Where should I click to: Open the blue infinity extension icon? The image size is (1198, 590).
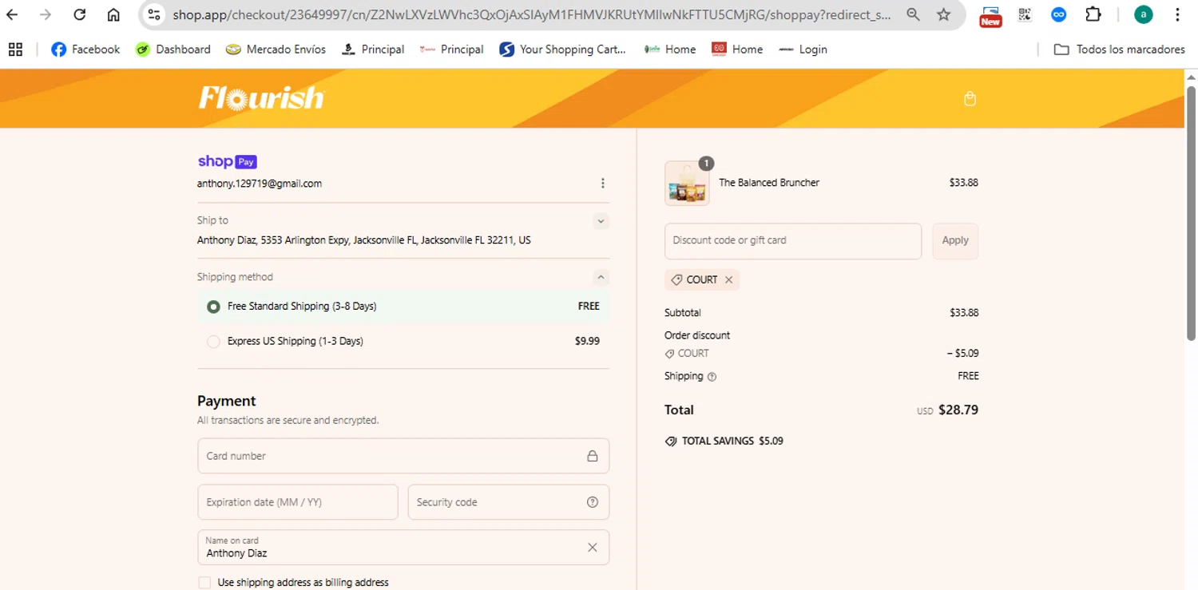tap(1058, 14)
